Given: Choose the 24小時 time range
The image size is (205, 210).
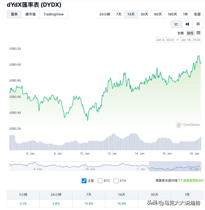Looking at the screenshot, I should tap(105, 14).
